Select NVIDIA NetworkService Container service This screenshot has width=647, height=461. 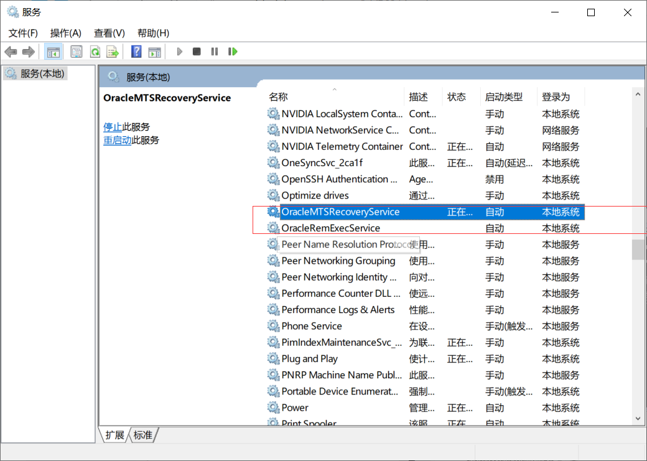(340, 131)
